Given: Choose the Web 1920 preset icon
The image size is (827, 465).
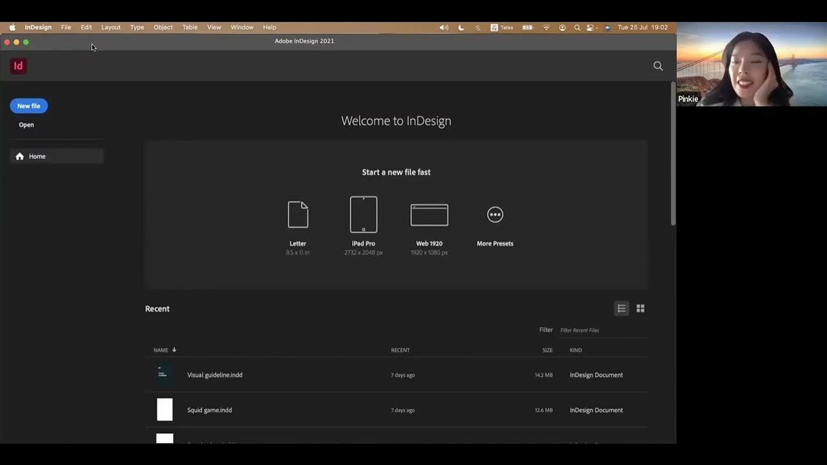Looking at the screenshot, I should (x=429, y=215).
